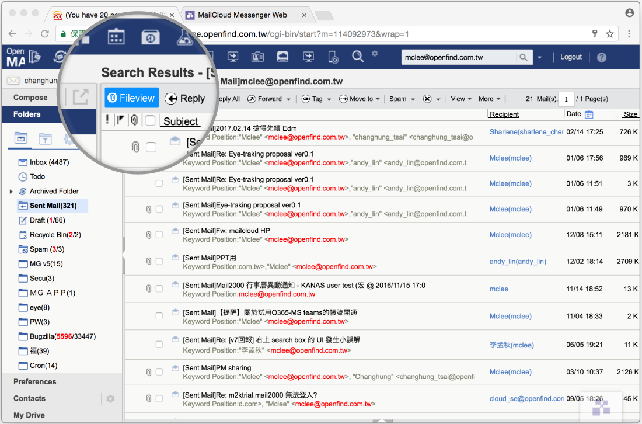The height and width of the screenshot is (424, 642).
Task: Open the Move to dropdown
Action: coord(360,99)
